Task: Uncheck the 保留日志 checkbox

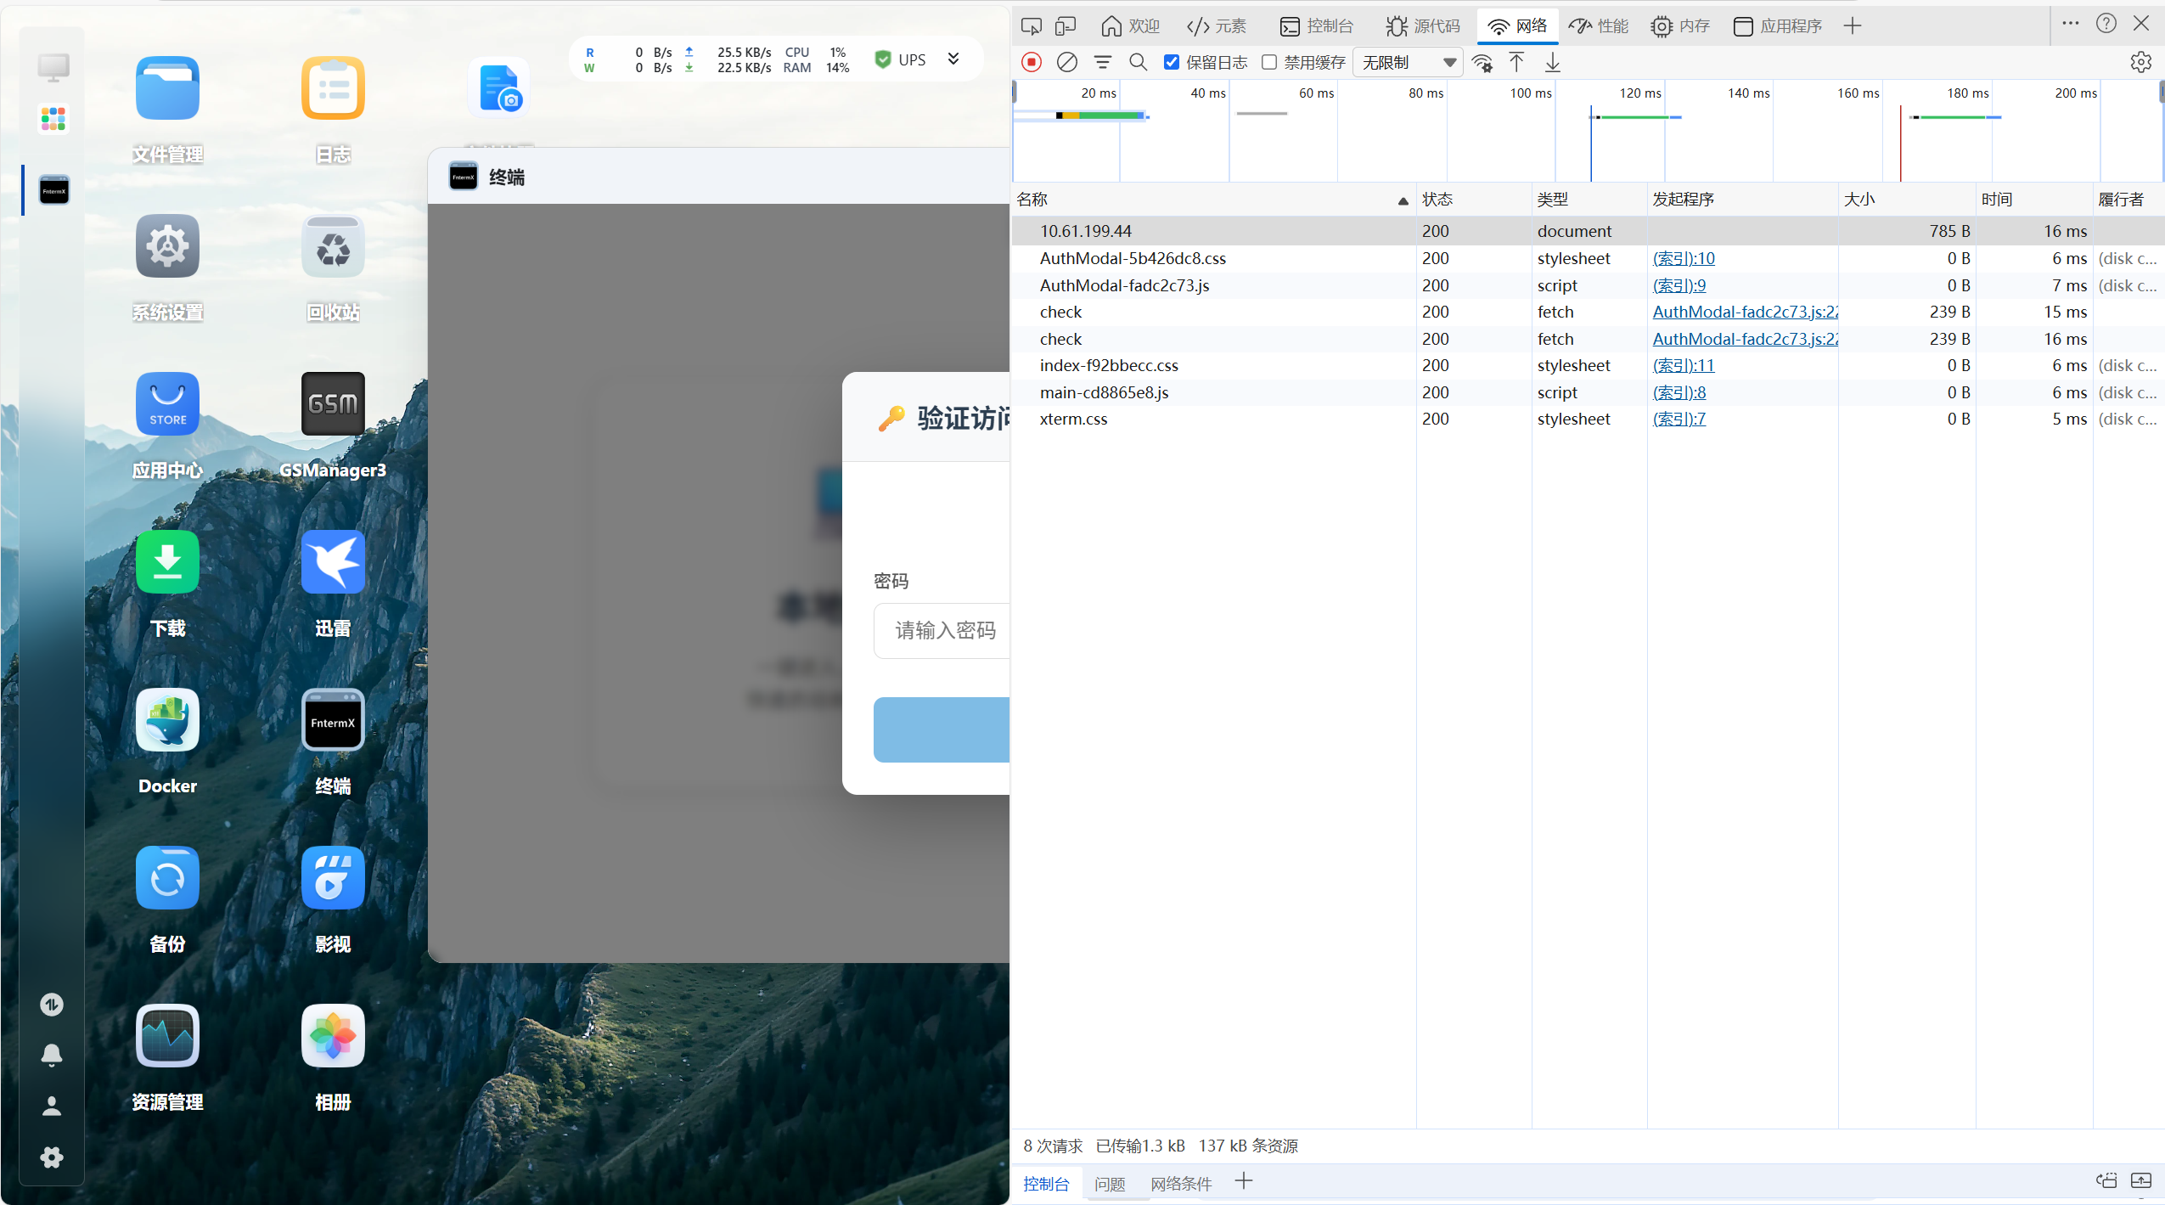Action: (x=1172, y=62)
